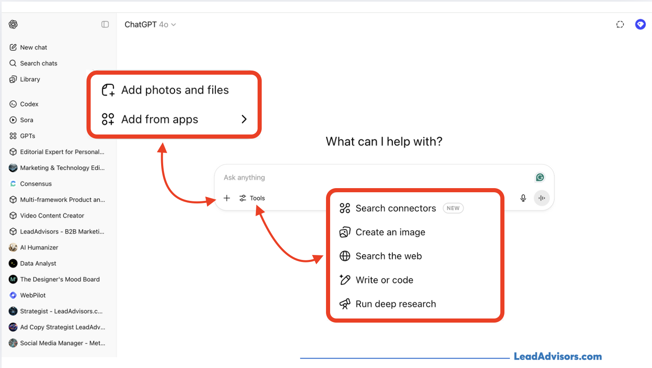The height and width of the screenshot is (368, 652).
Task: Click the temporary chat dashed circle icon
Action: 620,24
